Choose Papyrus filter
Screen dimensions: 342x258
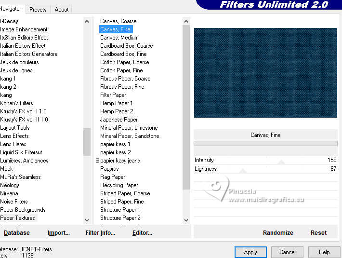pos(109,169)
